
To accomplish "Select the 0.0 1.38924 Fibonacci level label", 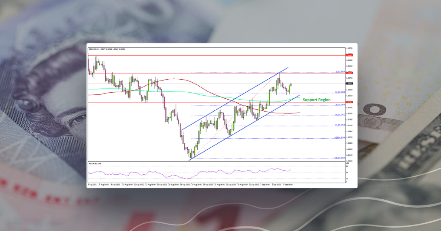I will 341,71.
